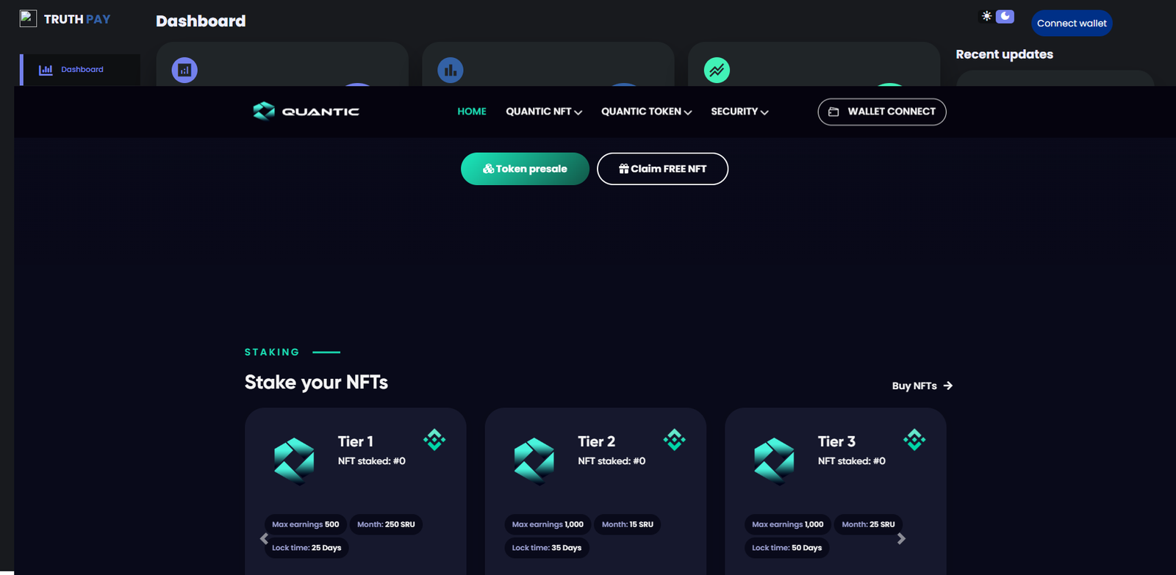
Task: Expand the QUANTIC TOKEN dropdown chevron
Action: pos(688,112)
